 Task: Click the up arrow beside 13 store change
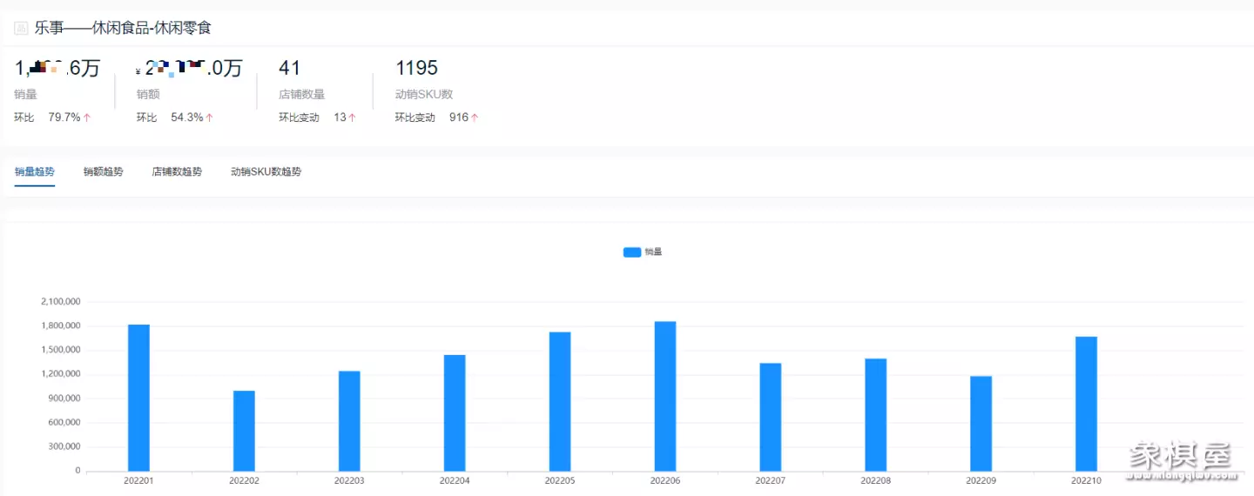coord(352,117)
